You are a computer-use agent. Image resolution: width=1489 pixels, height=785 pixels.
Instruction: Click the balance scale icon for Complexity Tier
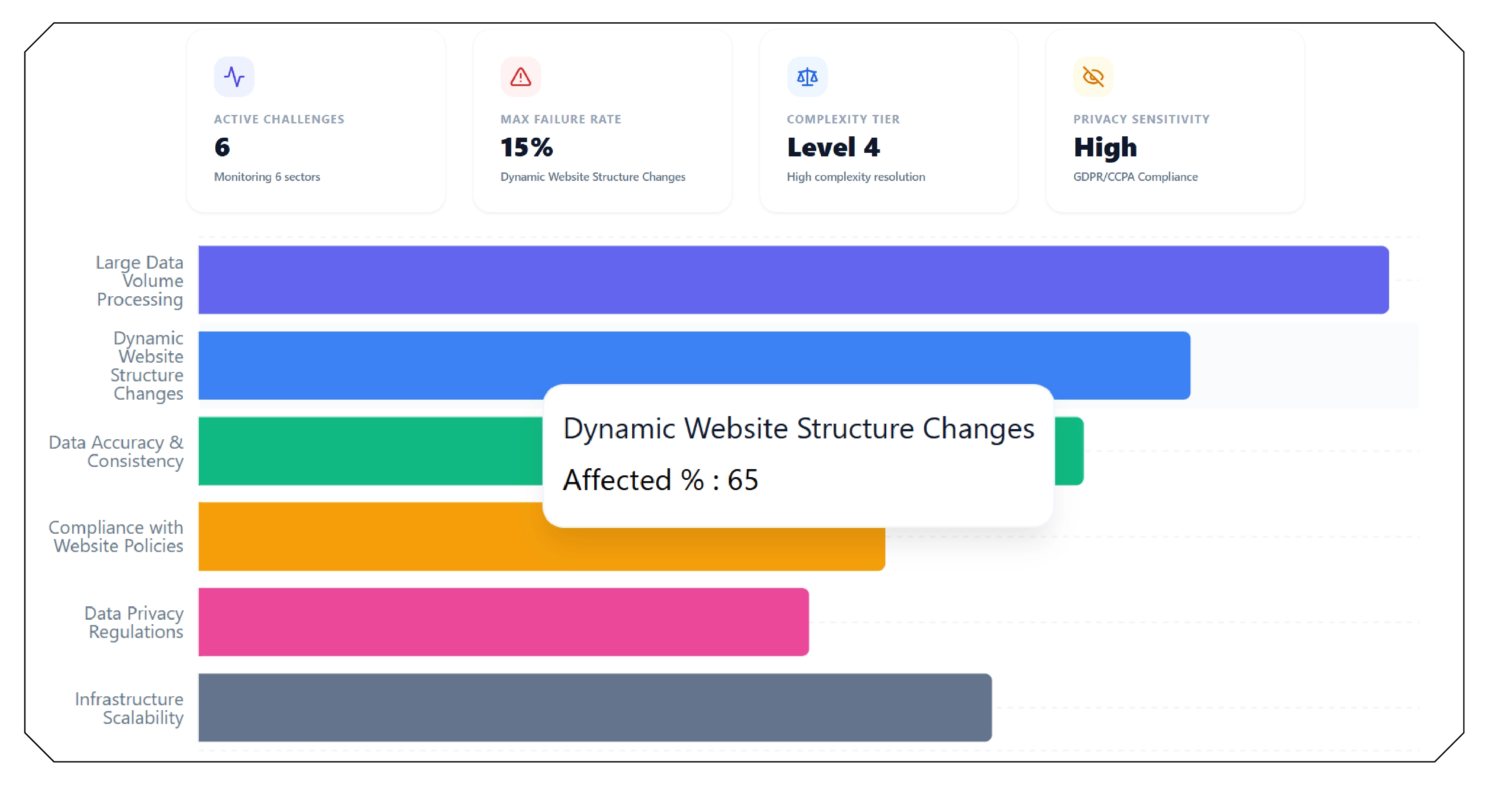[807, 76]
